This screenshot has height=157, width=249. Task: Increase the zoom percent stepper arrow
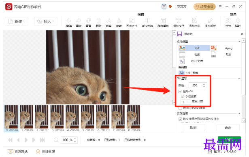click(x=75, y=138)
